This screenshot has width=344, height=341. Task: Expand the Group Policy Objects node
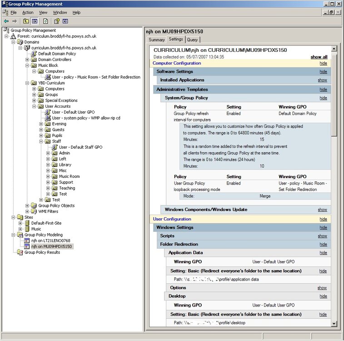click(27, 206)
